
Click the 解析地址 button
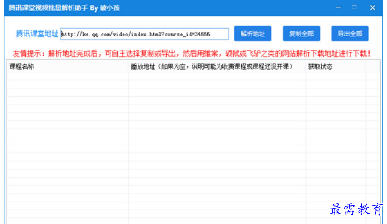click(x=253, y=34)
